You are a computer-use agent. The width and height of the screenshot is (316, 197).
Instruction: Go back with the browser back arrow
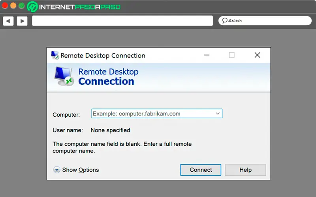(8, 21)
